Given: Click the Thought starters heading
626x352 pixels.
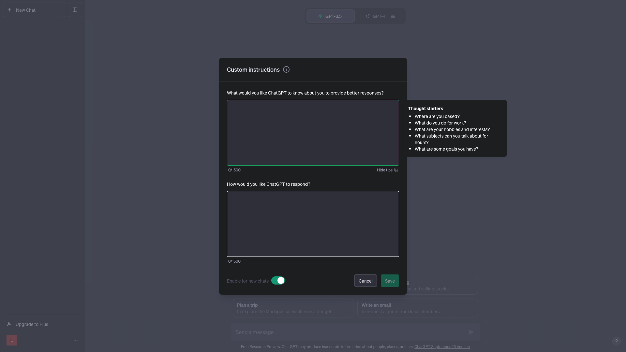Looking at the screenshot, I should (425, 109).
